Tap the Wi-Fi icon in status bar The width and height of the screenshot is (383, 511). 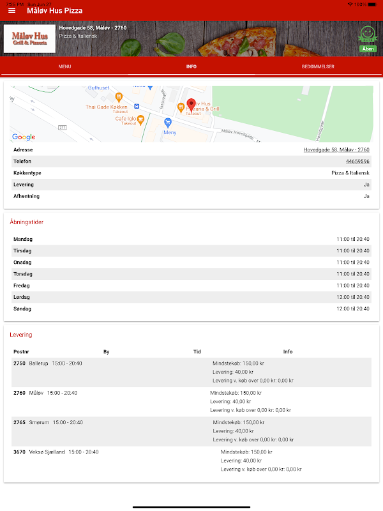click(x=350, y=4)
